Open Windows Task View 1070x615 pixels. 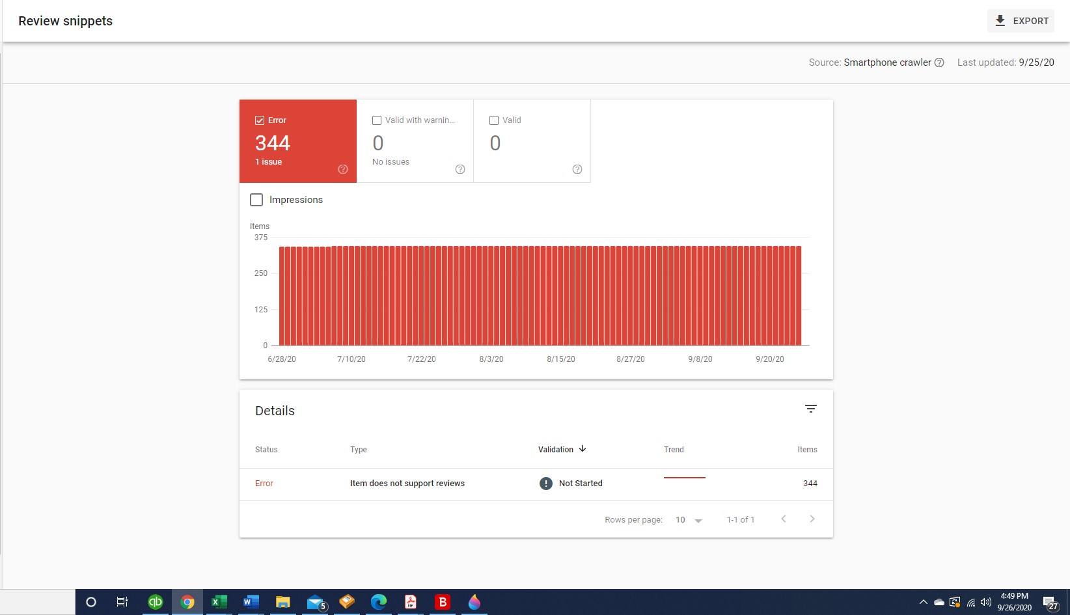122,602
